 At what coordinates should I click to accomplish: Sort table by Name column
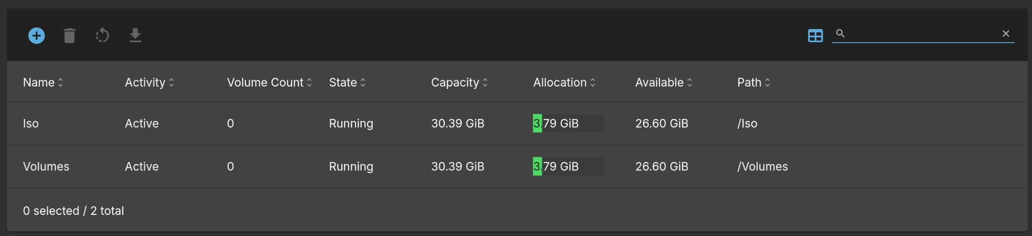pos(43,82)
